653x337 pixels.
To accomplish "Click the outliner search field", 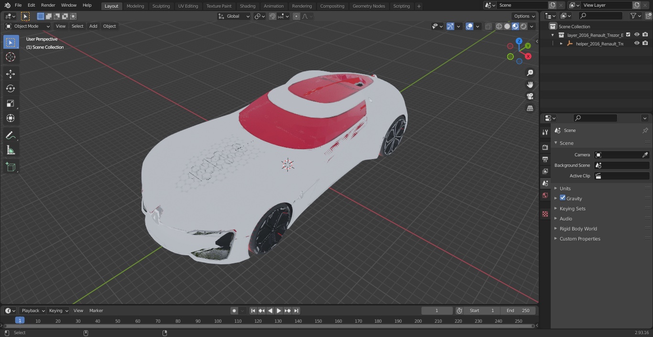I will coord(601,16).
